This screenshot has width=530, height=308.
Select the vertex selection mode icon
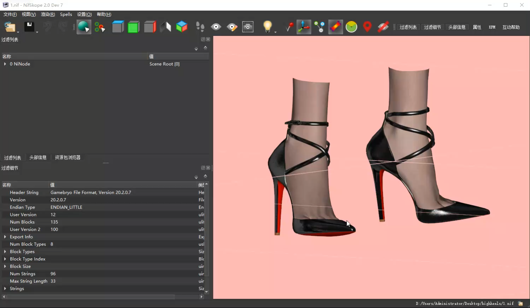100,27
